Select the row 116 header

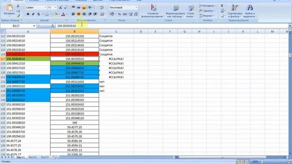pyautogui.click(x=3, y=54)
